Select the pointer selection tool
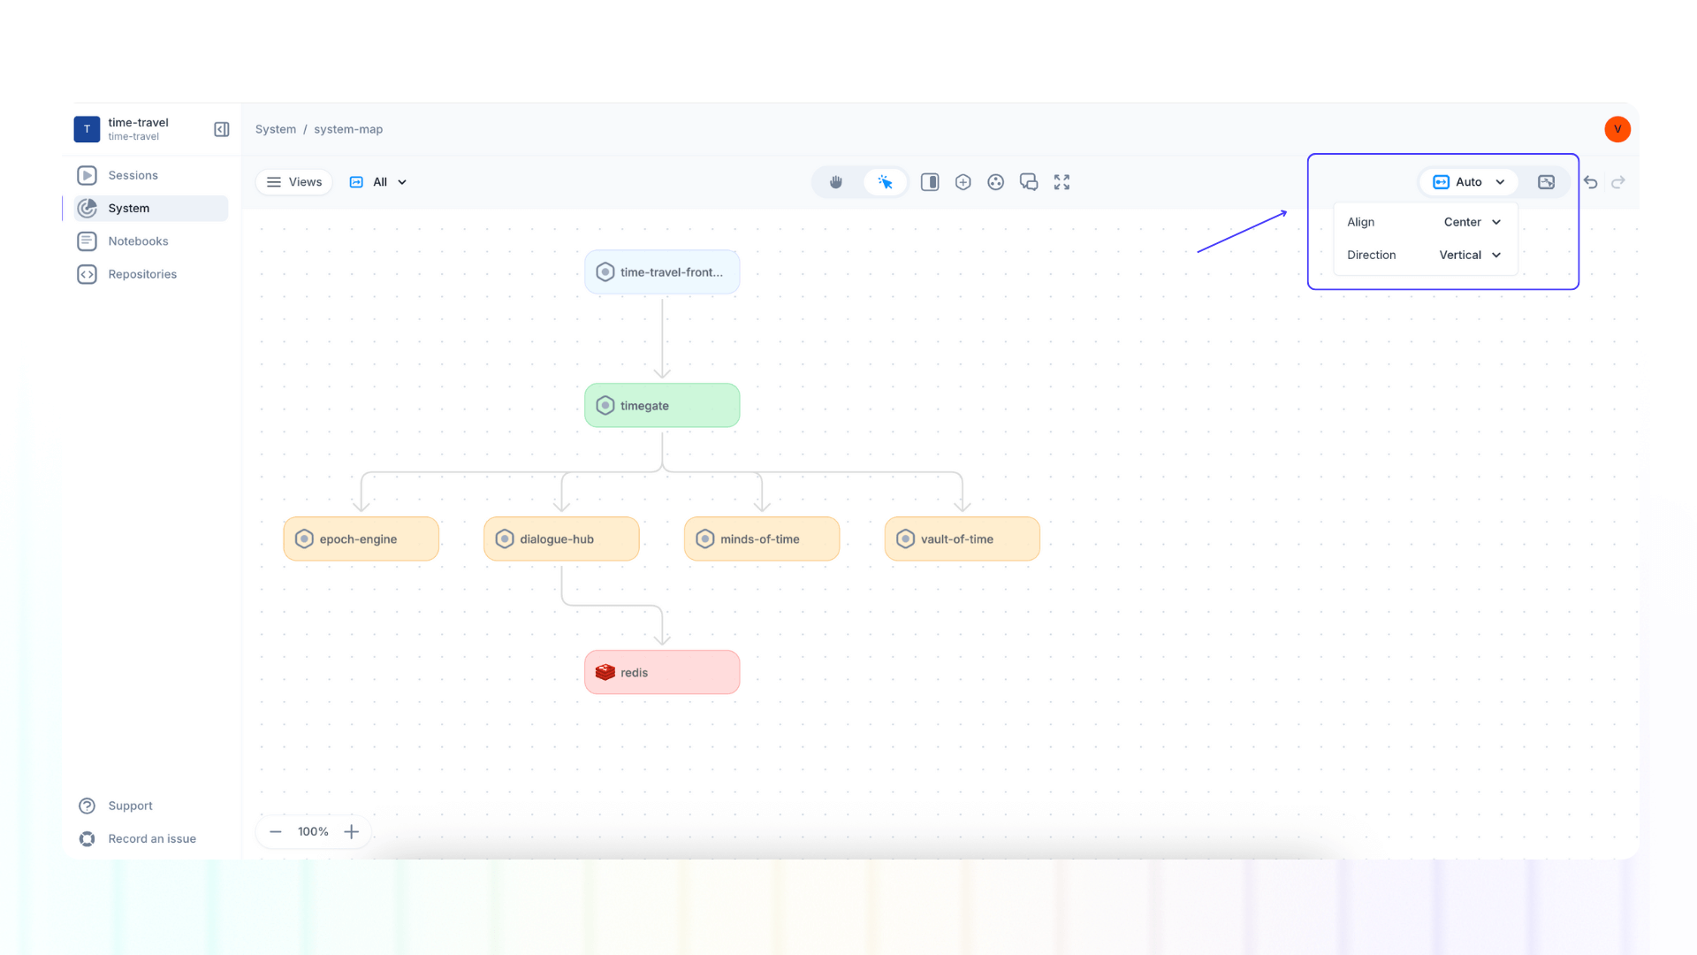This screenshot has height=955, width=1697. [x=885, y=182]
